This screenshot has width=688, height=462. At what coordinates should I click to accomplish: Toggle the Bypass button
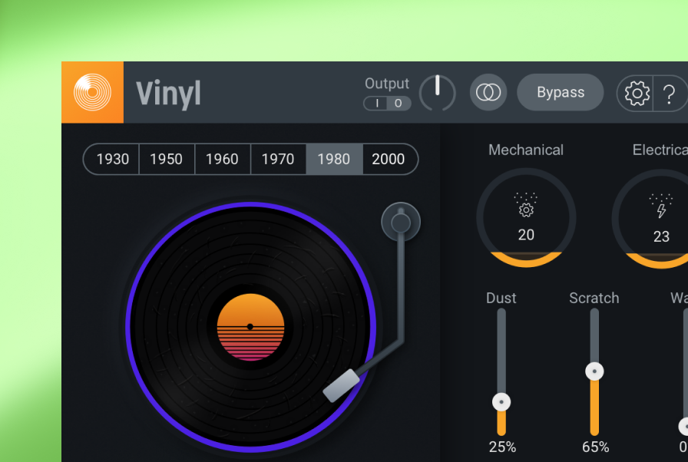(560, 92)
